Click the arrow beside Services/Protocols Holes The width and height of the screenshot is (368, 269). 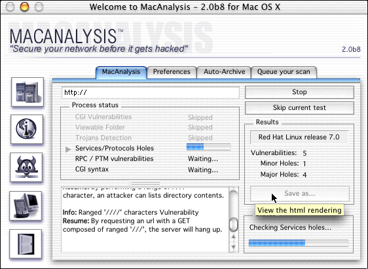pyautogui.click(x=68, y=149)
